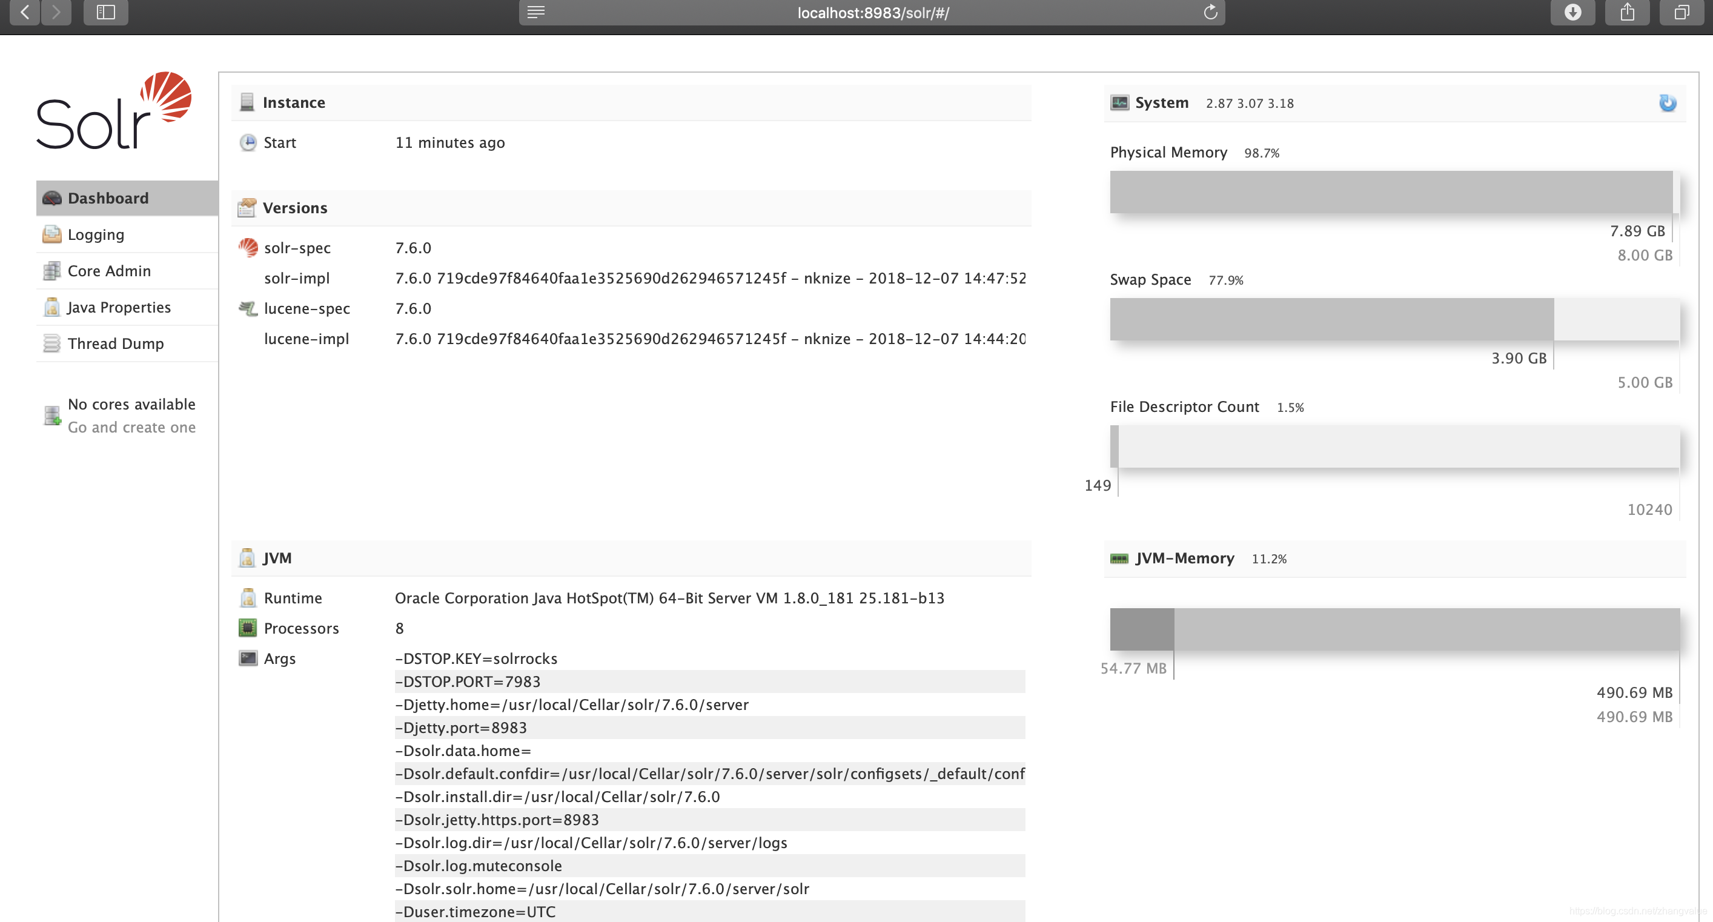Open the downloads icon in toolbar
1713x922 pixels.
click(1572, 12)
